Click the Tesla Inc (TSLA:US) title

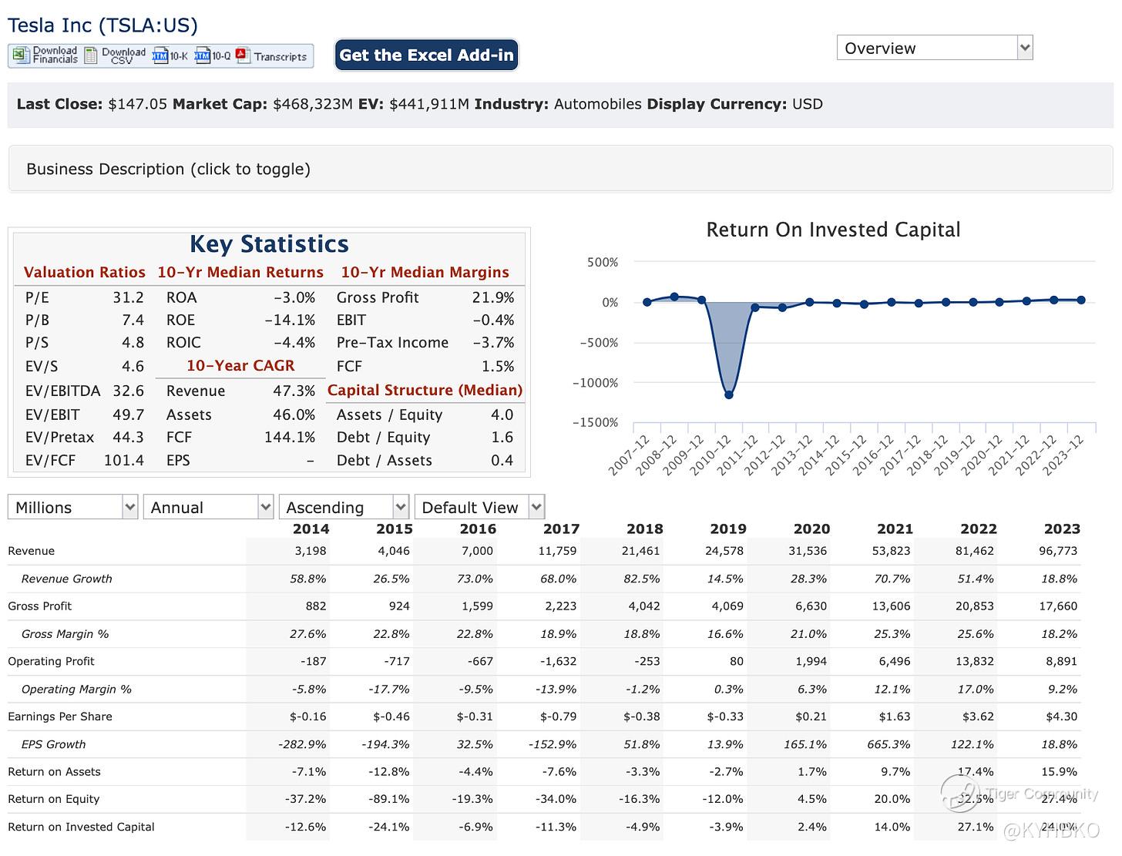click(x=102, y=25)
